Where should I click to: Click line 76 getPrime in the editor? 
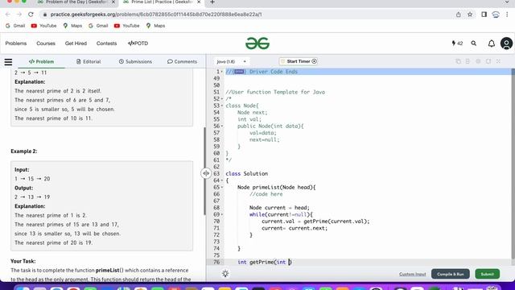265,262
